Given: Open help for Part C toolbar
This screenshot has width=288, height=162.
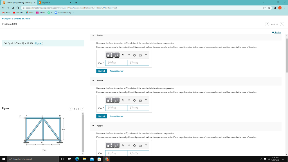Looking at the screenshot, I should (x=146, y=145).
